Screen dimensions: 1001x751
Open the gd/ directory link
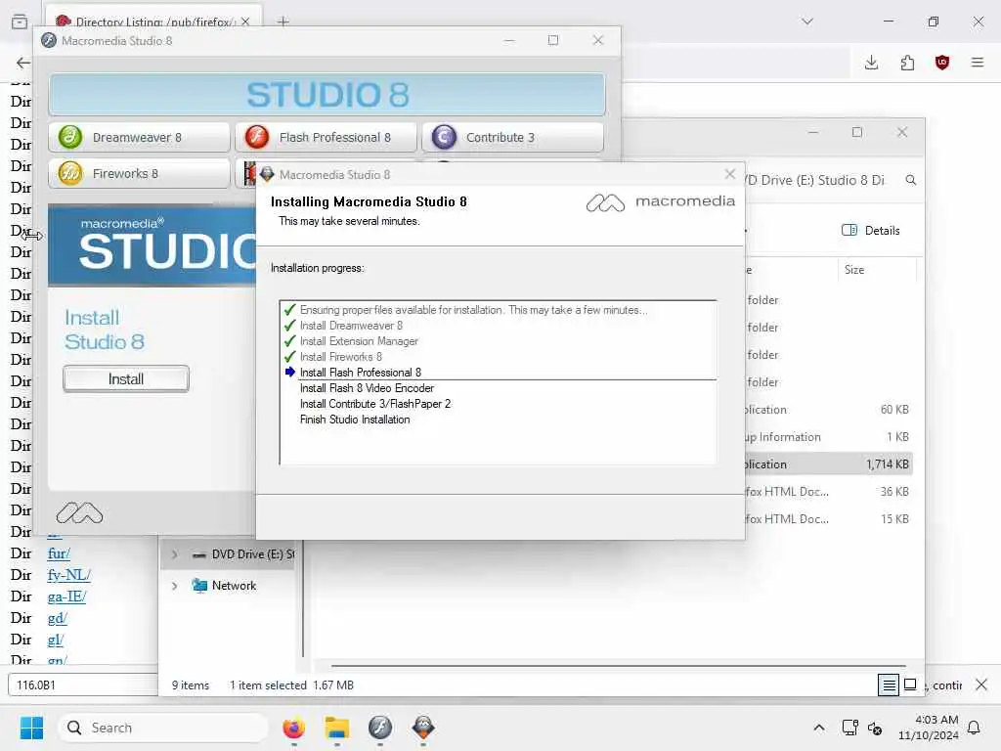tap(57, 618)
